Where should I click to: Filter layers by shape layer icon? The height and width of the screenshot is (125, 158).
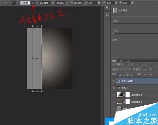tap(142, 65)
